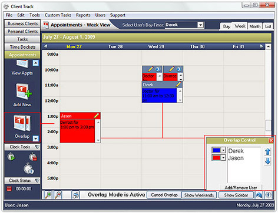Open the Reports menu
Image resolution: width=278 pixels, height=213 pixels.
point(83,15)
